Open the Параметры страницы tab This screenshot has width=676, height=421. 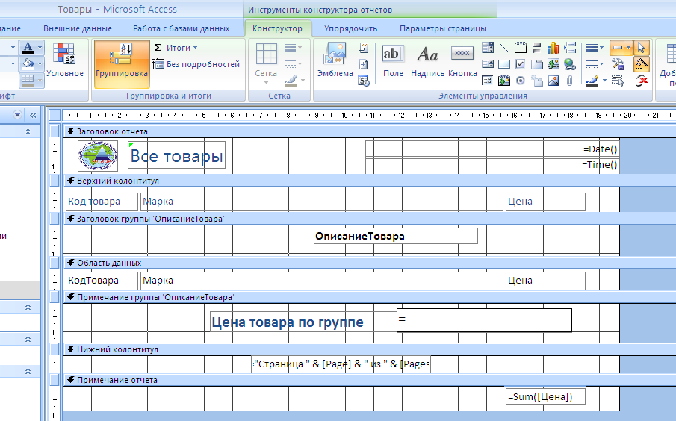click(443, 28)
